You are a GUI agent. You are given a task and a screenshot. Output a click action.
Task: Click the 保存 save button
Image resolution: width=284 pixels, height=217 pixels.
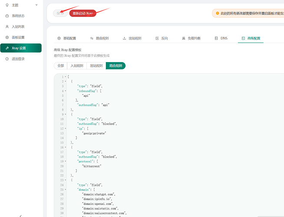pyautogui.click(x=60, y=13)
